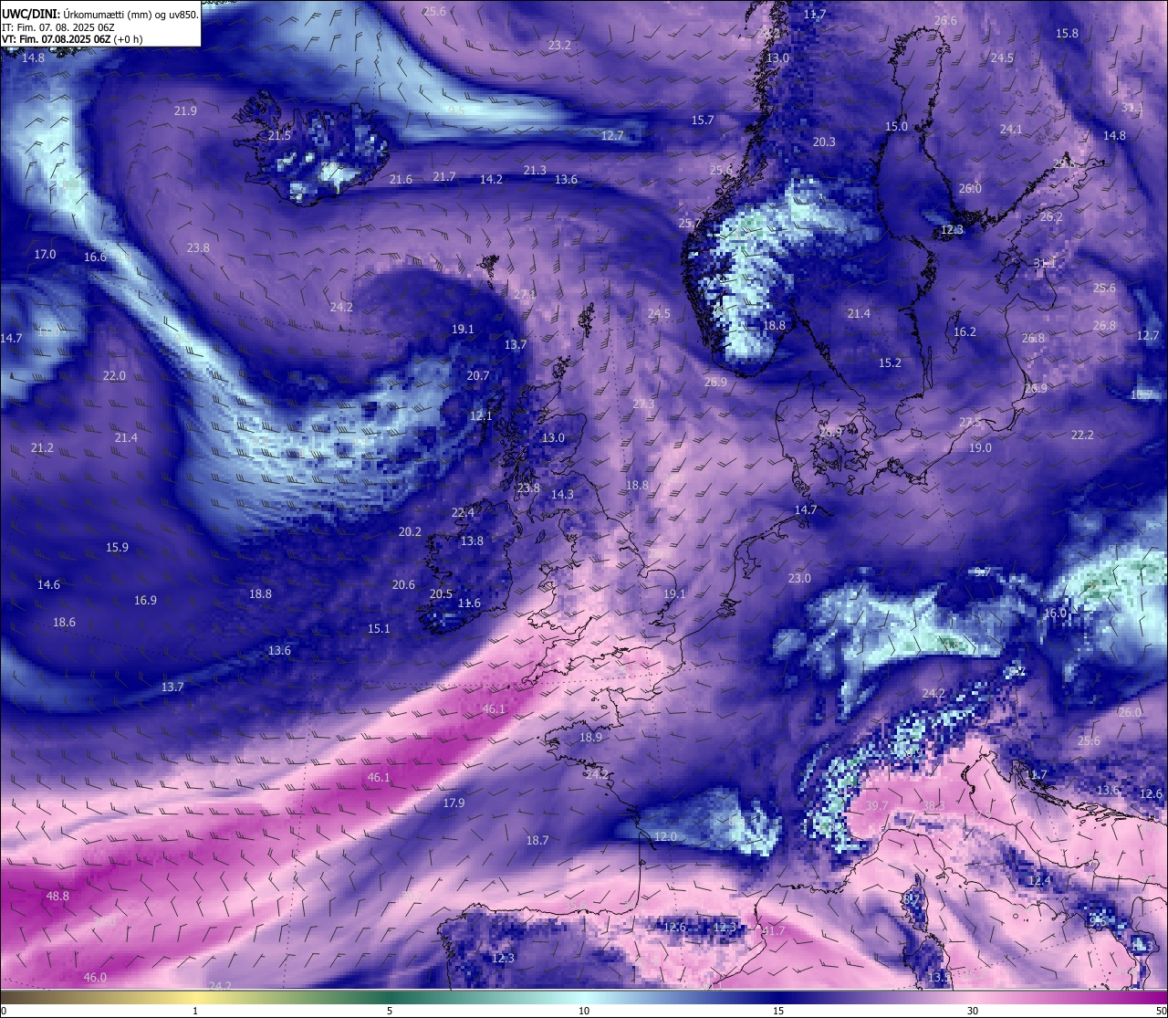
Task: Click the 39.7 value near the Mediterranean coast
Action: (x=876, y=806)
